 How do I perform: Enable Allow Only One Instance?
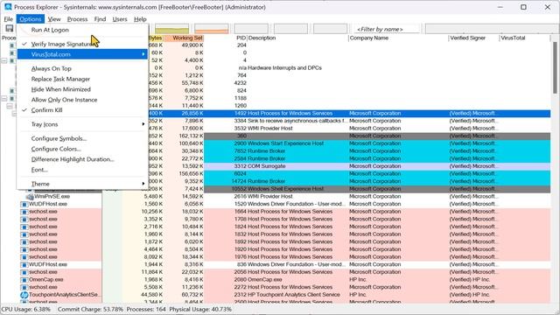(82, 100)
